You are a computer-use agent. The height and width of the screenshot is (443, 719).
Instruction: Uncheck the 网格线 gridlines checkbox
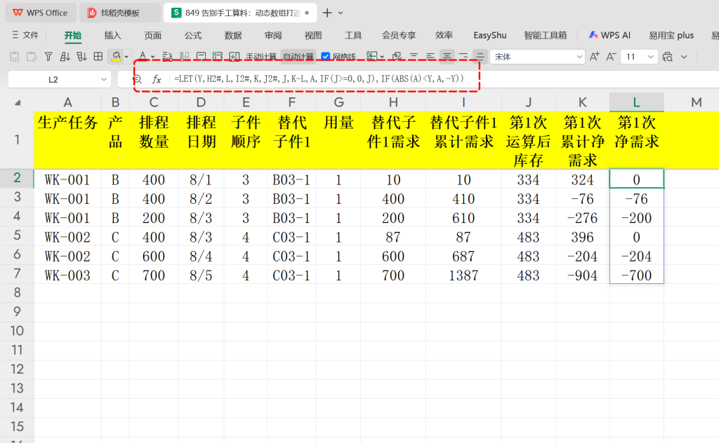[x=326, y=57]
